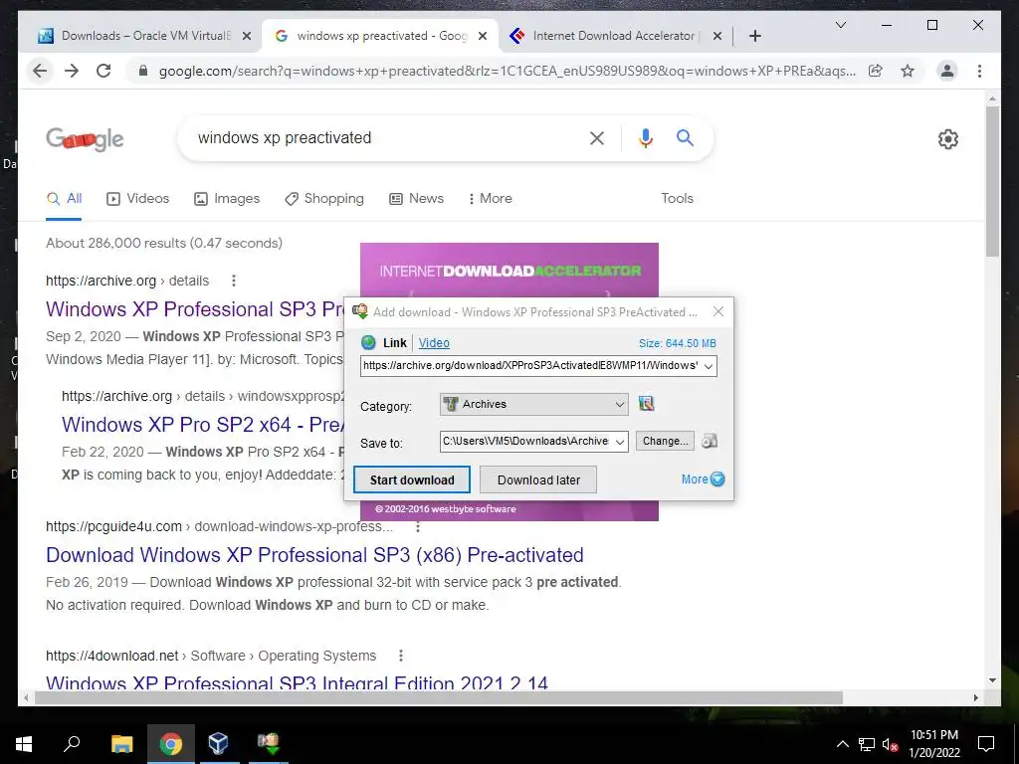Screen dimensions: 1019x764
Task: Click the Google logo
Action: 85,138
